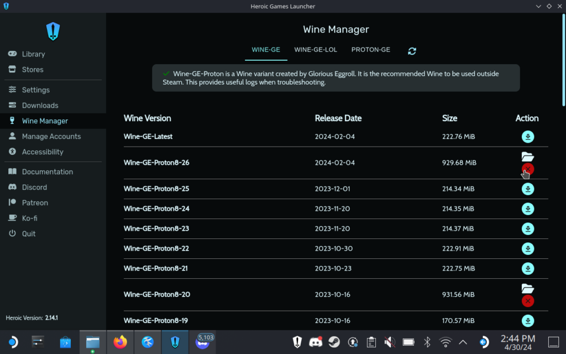Click Steam tray icon
Viewport: 566px width, 354px height.
(334, 342)
